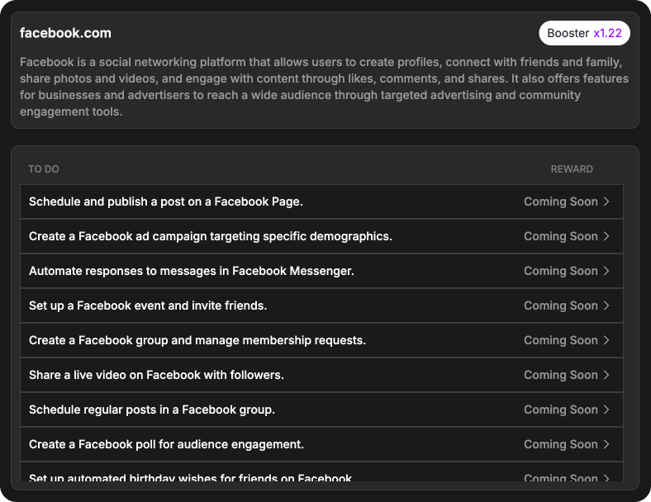Open 'Set up a Facebook event' task
Screen dimensions: 651x502
(321, 305)
